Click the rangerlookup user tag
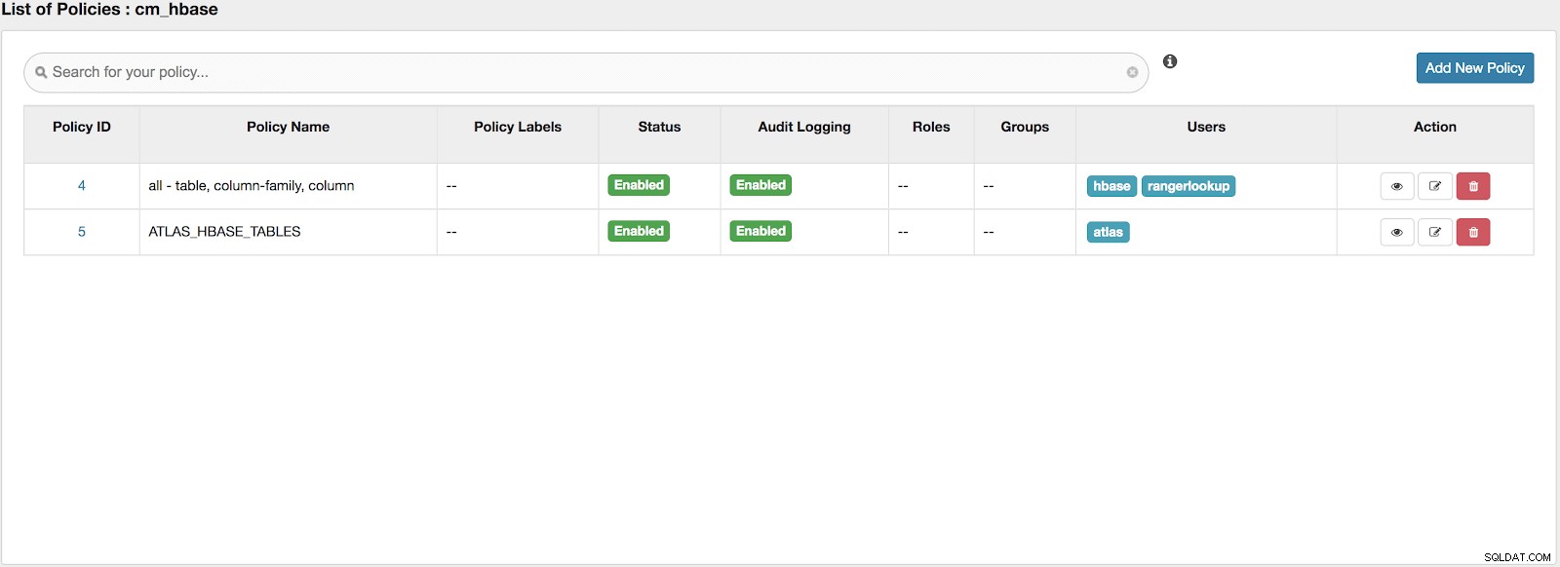Screen dimensions: 1560x567 [1189, 186]
